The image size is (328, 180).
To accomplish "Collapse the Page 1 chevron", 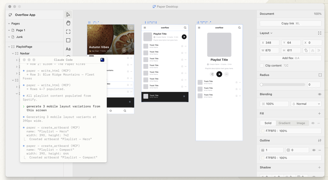I will pos(9,30).
